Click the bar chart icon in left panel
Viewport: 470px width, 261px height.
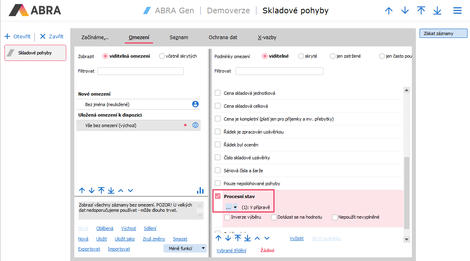pos(200,190)
